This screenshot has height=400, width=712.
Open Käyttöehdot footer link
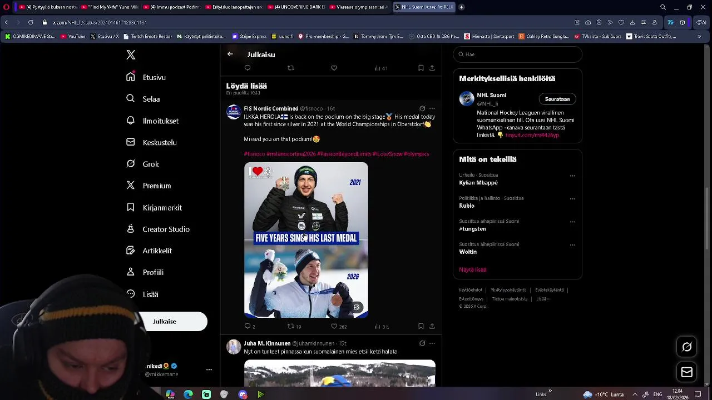coord(471,290)
